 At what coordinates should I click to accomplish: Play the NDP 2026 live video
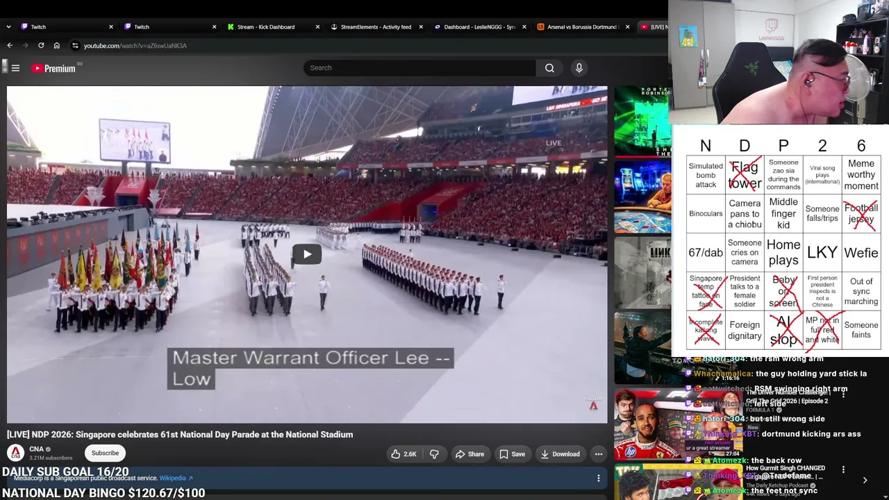307,254
